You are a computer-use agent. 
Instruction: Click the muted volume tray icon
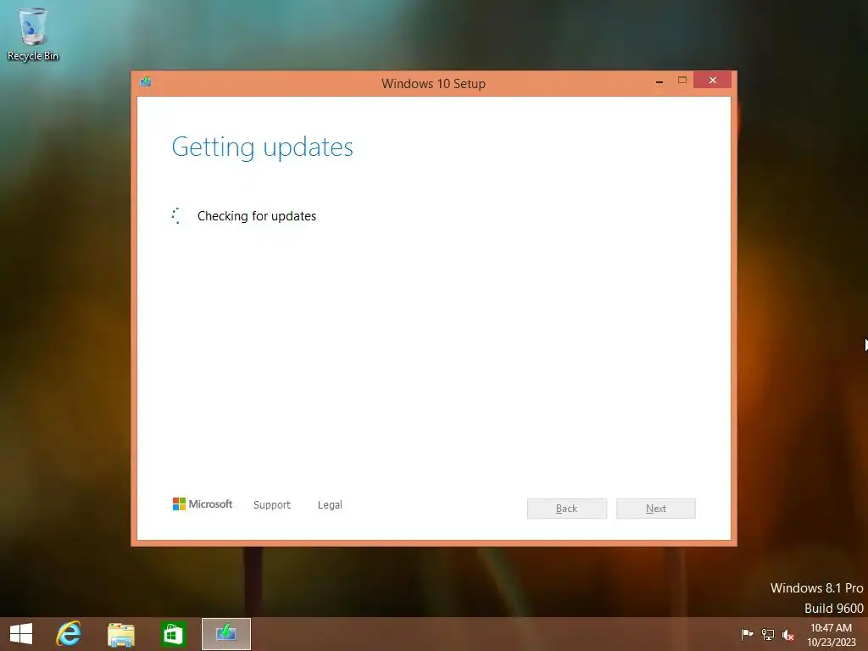click(x=788, y=634)
